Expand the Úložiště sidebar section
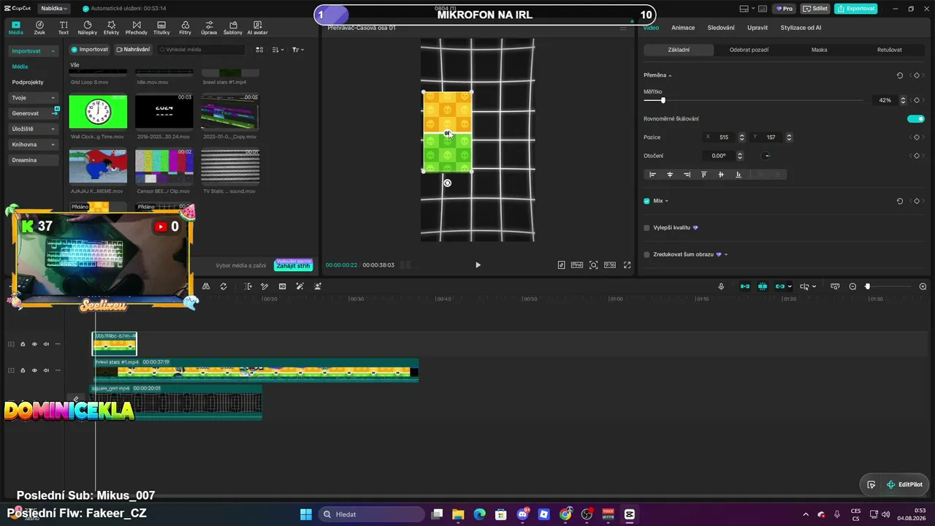This screenshot has height=526, width=935. click(x=53, y=129)
